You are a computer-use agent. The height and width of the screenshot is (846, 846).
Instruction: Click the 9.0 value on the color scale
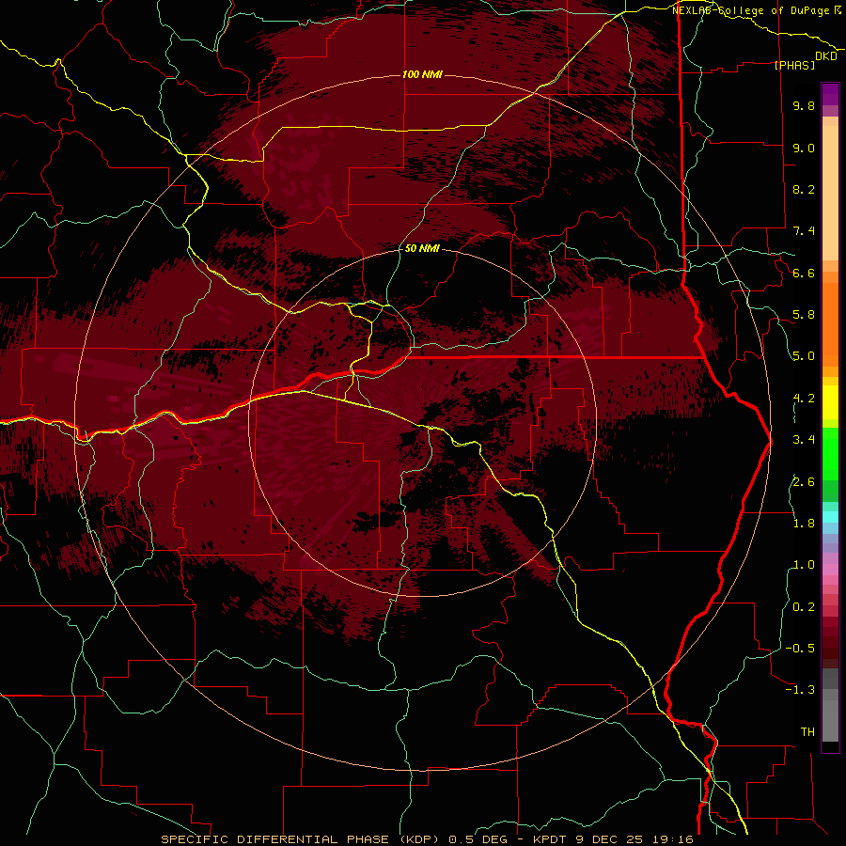804,148
